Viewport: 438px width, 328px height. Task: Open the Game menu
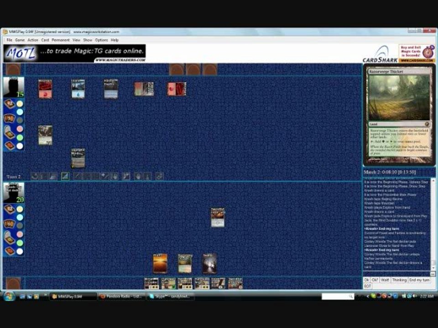[20, 40]
